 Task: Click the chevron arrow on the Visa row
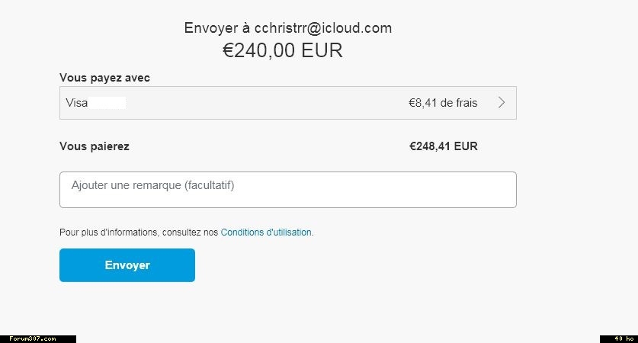501,103
